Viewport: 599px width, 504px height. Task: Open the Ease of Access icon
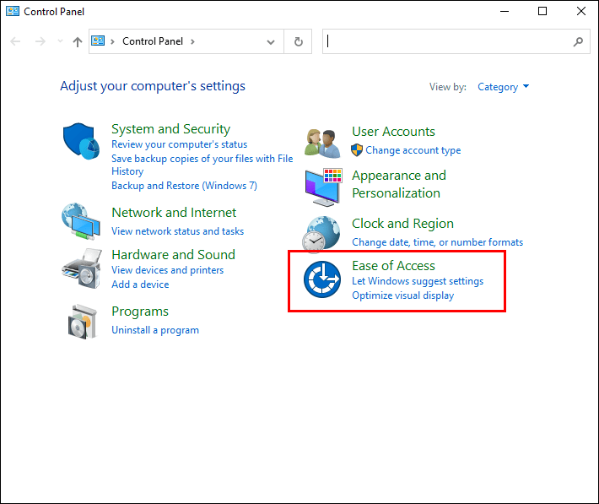[x=322, y=280]
